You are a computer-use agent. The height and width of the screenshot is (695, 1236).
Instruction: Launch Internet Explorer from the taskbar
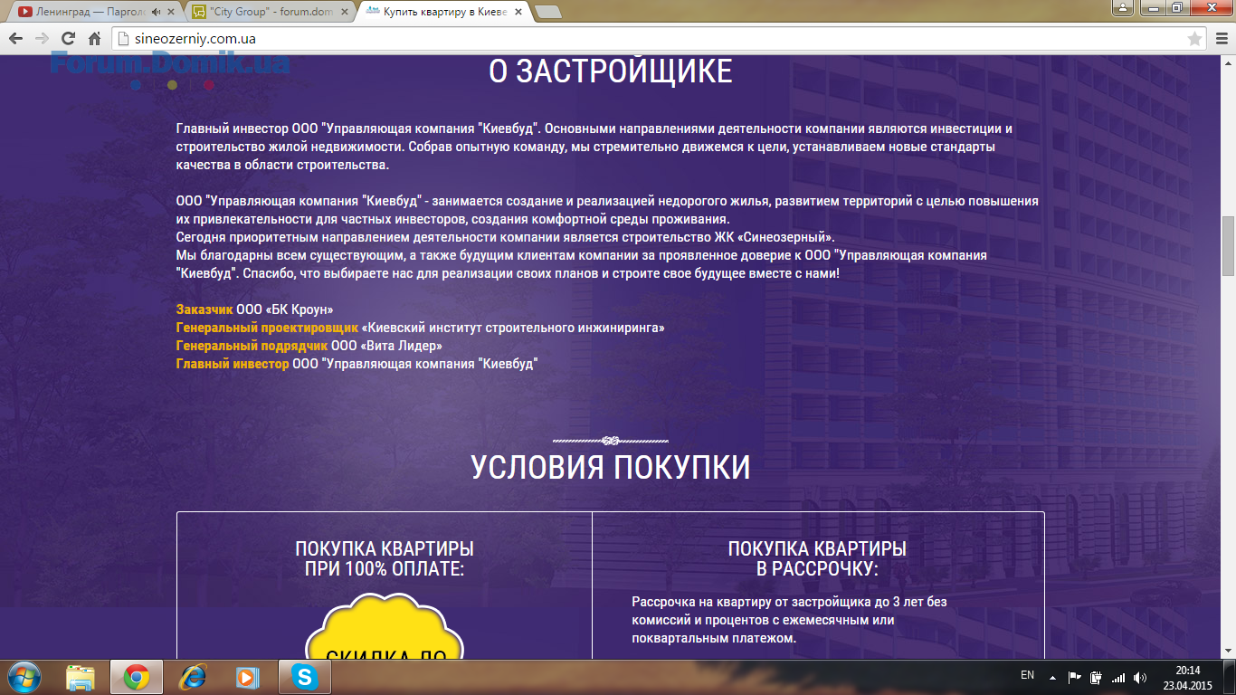[193, 677]
